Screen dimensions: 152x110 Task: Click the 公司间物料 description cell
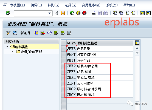(105, 83)
